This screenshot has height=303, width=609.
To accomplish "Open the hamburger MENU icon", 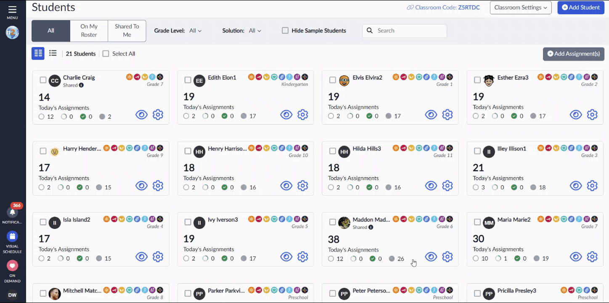I will point(12,9).
